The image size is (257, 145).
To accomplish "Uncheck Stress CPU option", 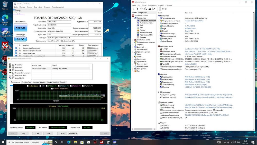I will pyautogui.click(x=13, y=65).
